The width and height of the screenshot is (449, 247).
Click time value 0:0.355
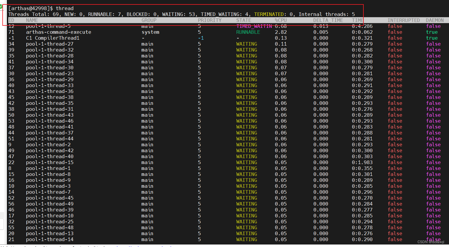click(x=362, y=168)
